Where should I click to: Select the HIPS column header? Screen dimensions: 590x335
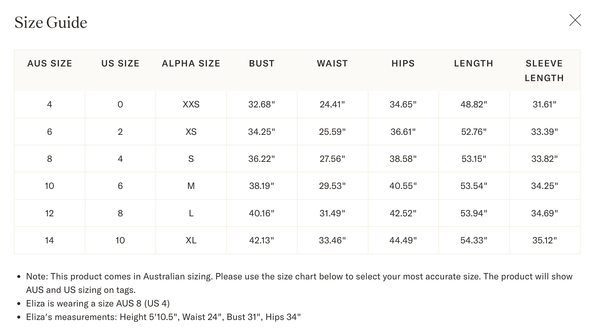[403, 63]
